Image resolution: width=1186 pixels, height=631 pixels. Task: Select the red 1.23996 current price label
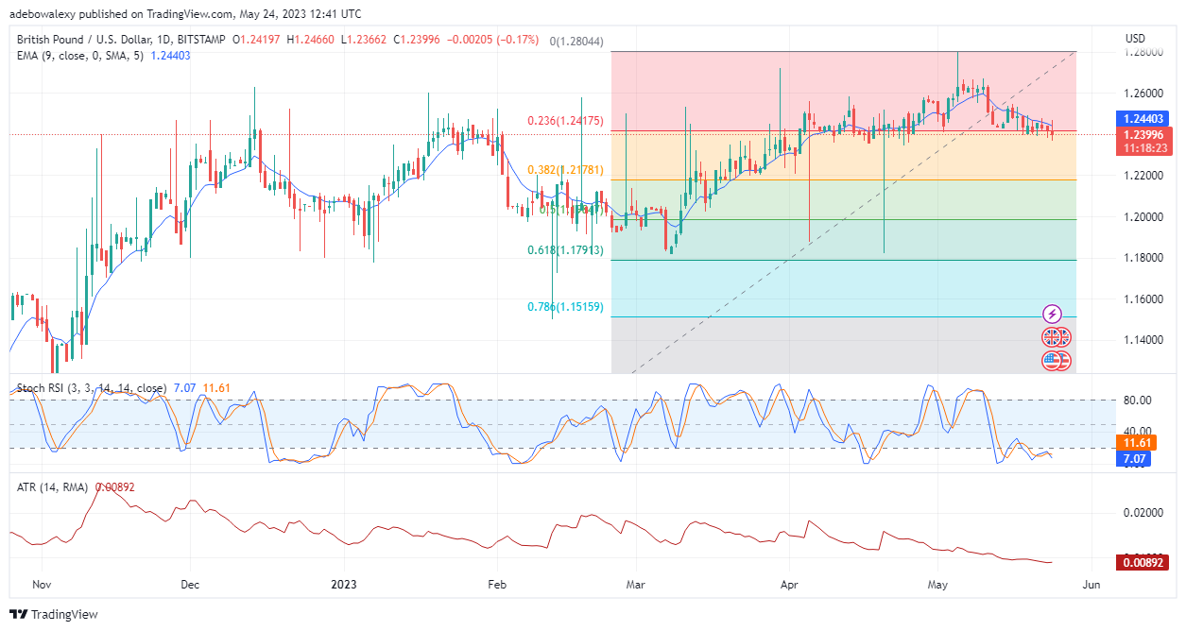1143,134
